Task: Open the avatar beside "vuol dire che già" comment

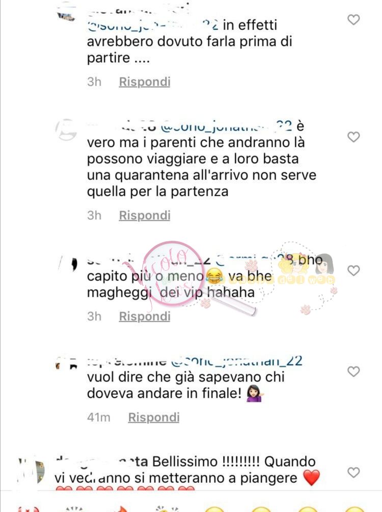Action: click(x=67, y=364)
